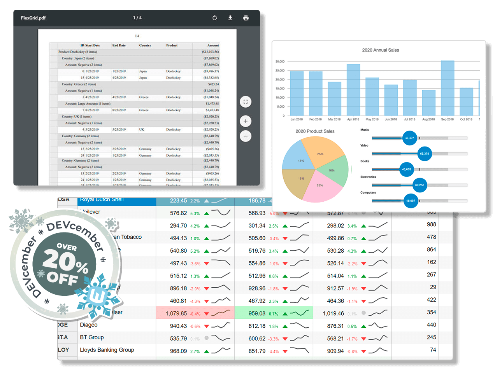This screenshot has width=502, height=372.
Task: Click the Lloyds Banking Group row
Action: [107, 350]
